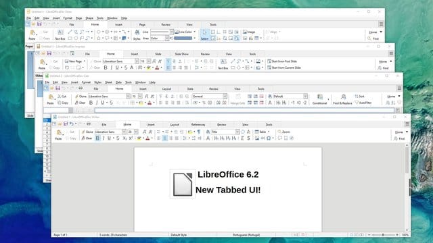Open the line style dropdown in Draw
Screen dimensions: 433x243
click(171, 32)
